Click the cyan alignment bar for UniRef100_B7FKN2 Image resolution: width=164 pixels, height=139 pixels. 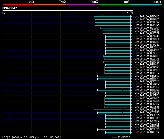[112, 17]
